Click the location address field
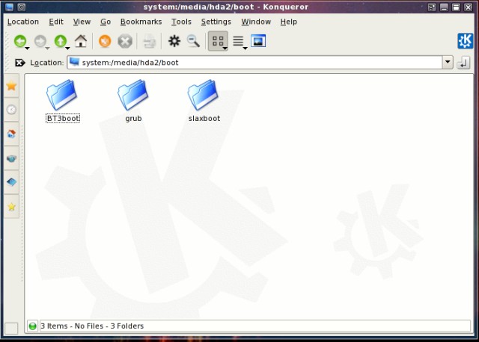 pos(254,63)
